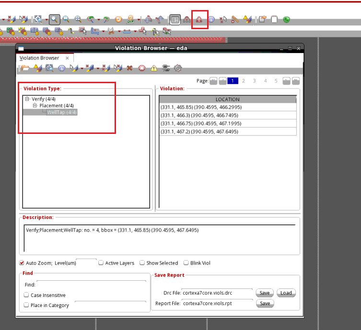Open the Violation Browser warning icon in main toolbar
361x330 pixels.
click(x=199, y=20)
